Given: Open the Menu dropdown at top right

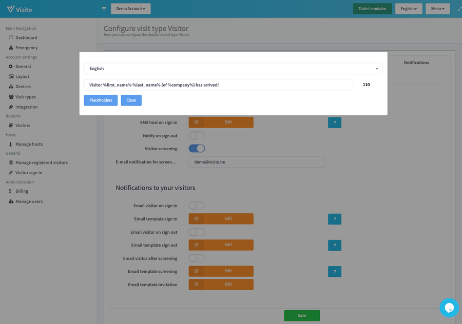Looking at the screenshot, I should 437,9.
